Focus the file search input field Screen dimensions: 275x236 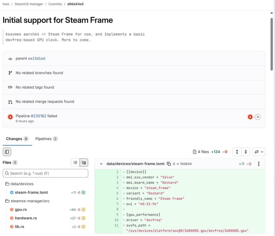tap(45, 173)
